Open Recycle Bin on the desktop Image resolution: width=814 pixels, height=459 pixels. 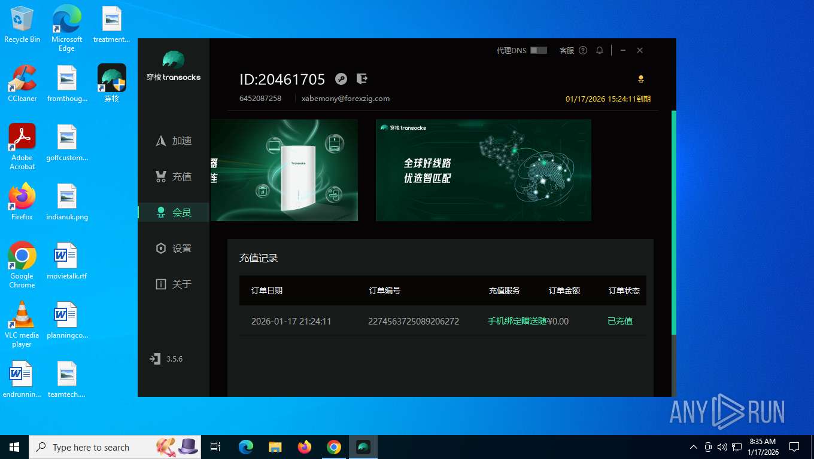tap(22, 25)
